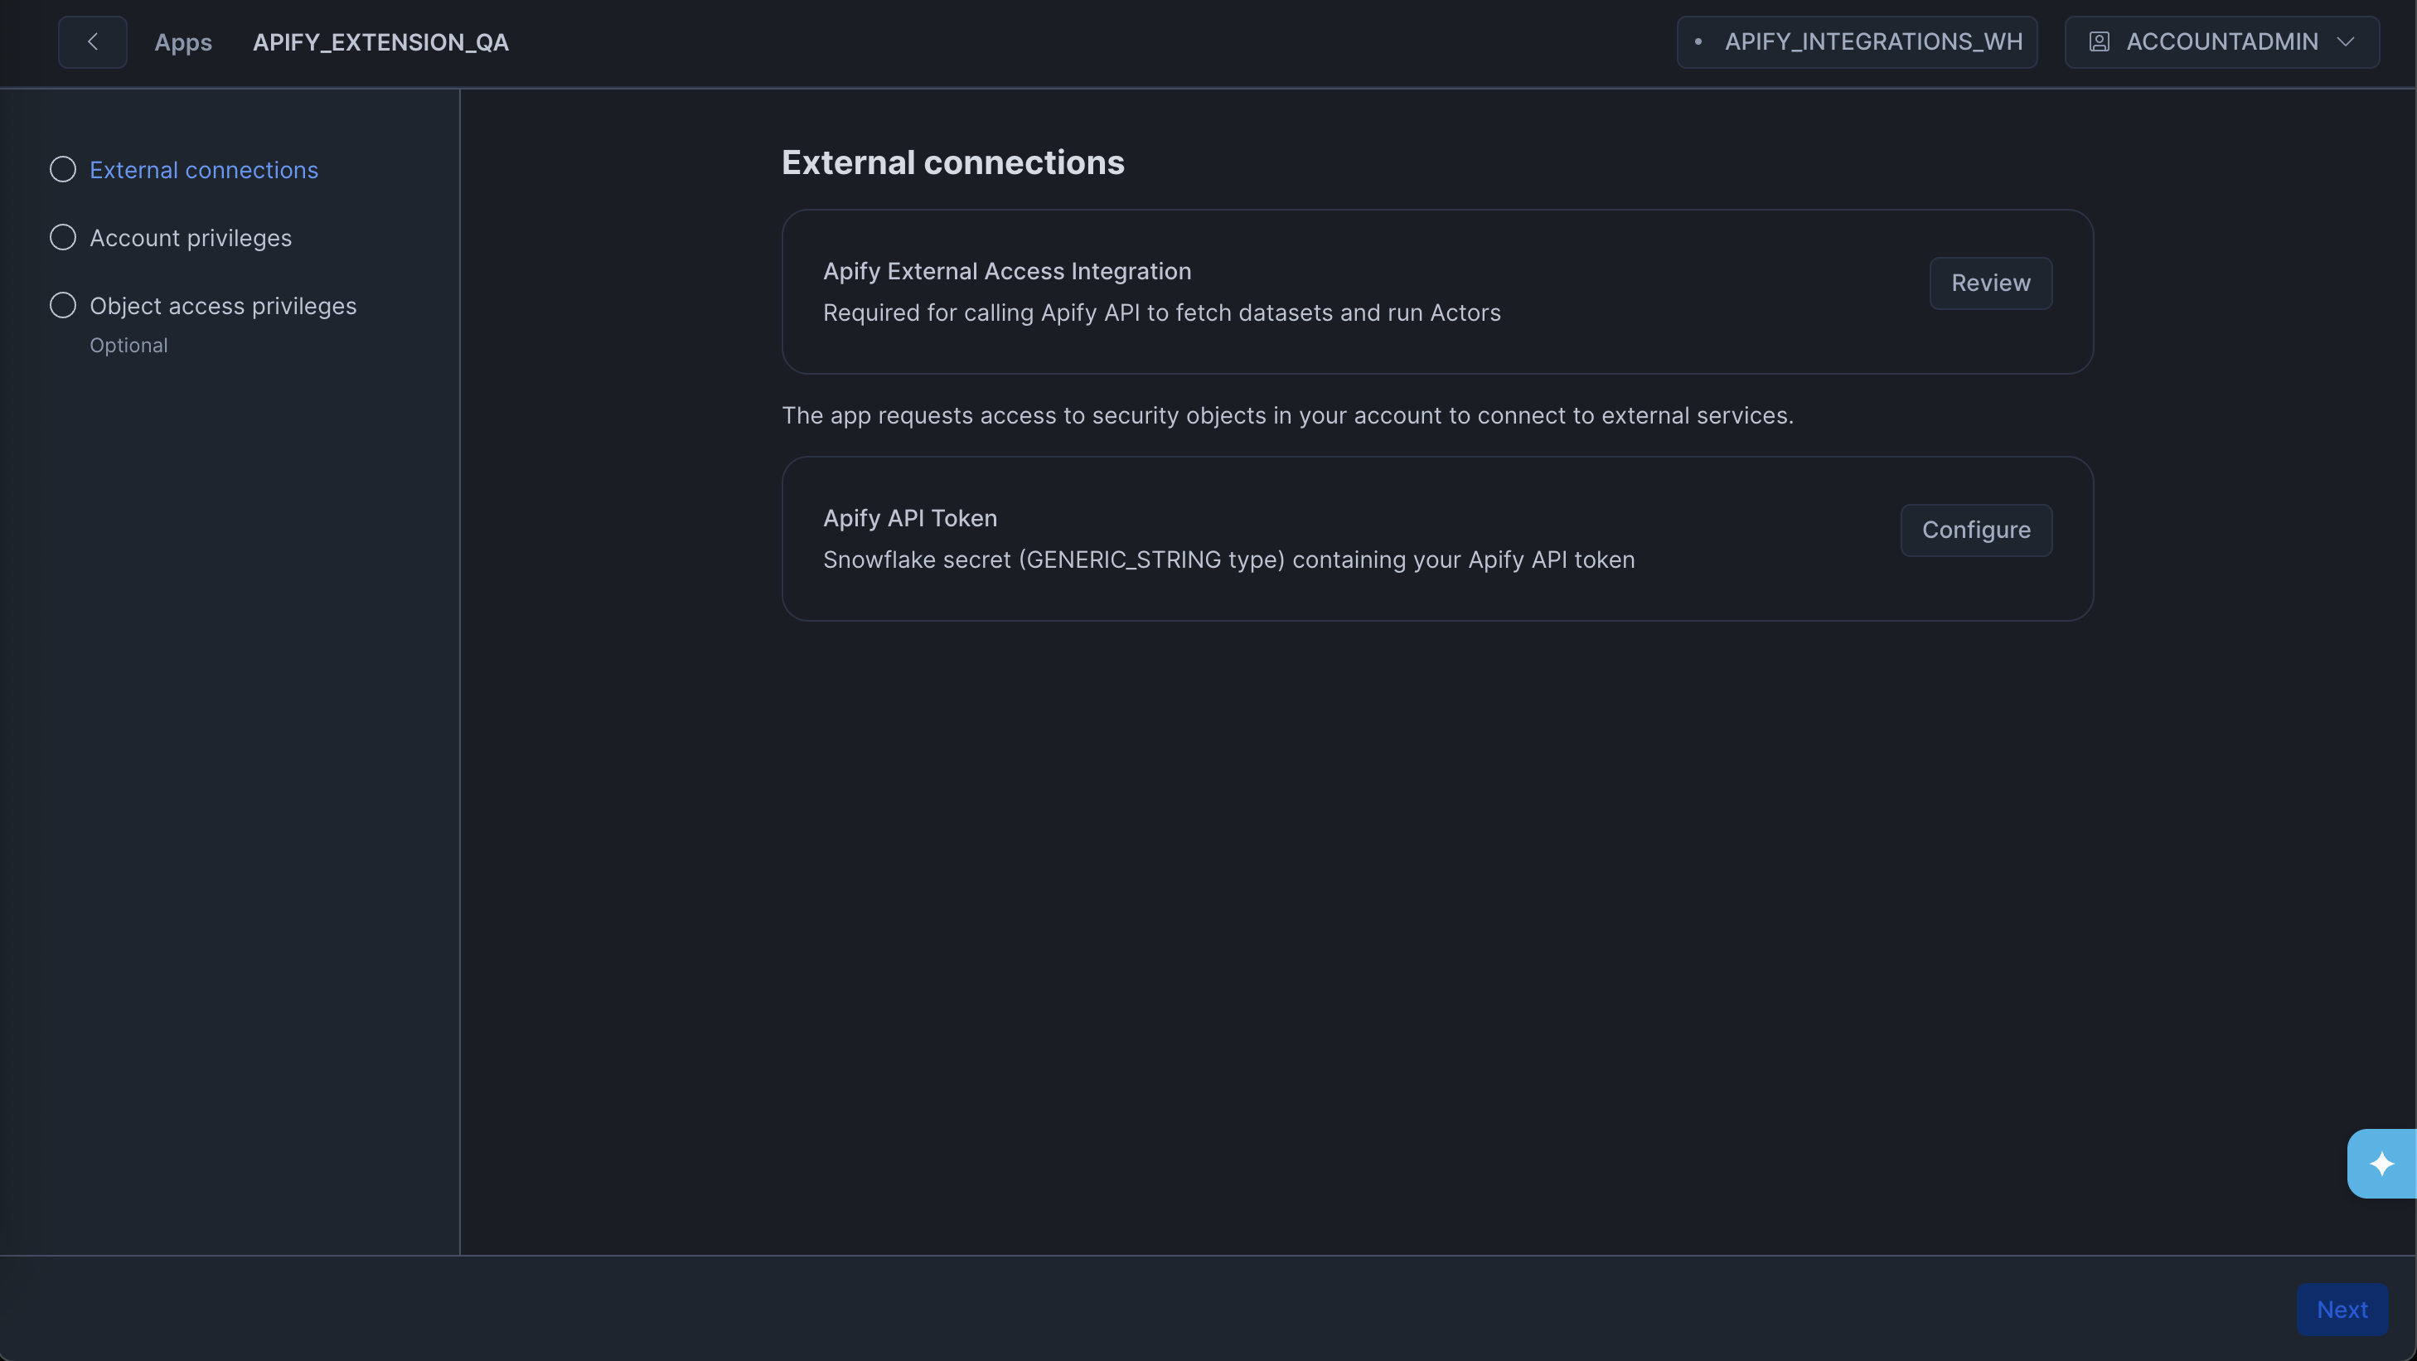2417x1361 pixels.
Task: Configure the Apify API Token secret
Action: (1975, 529)
